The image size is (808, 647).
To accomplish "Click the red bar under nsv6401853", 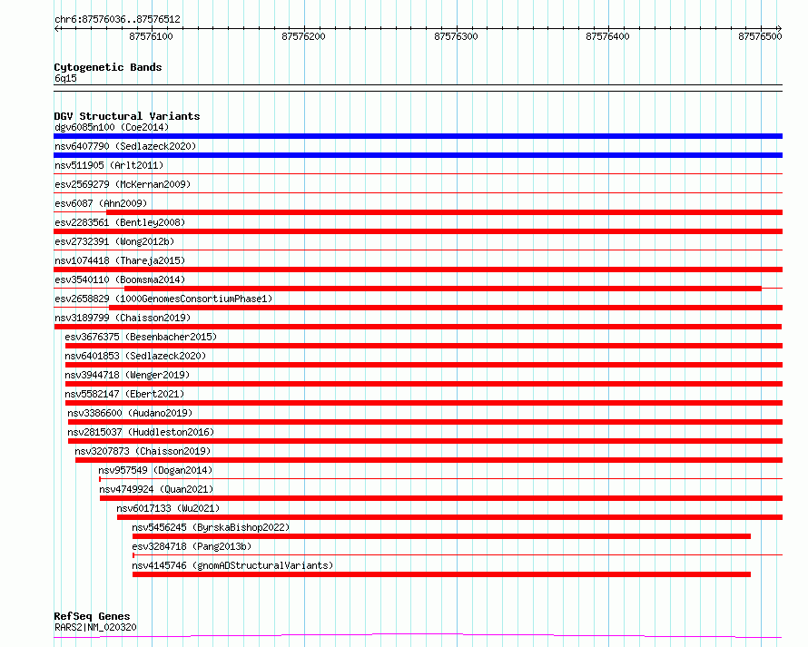I will [x=424, y=365].
